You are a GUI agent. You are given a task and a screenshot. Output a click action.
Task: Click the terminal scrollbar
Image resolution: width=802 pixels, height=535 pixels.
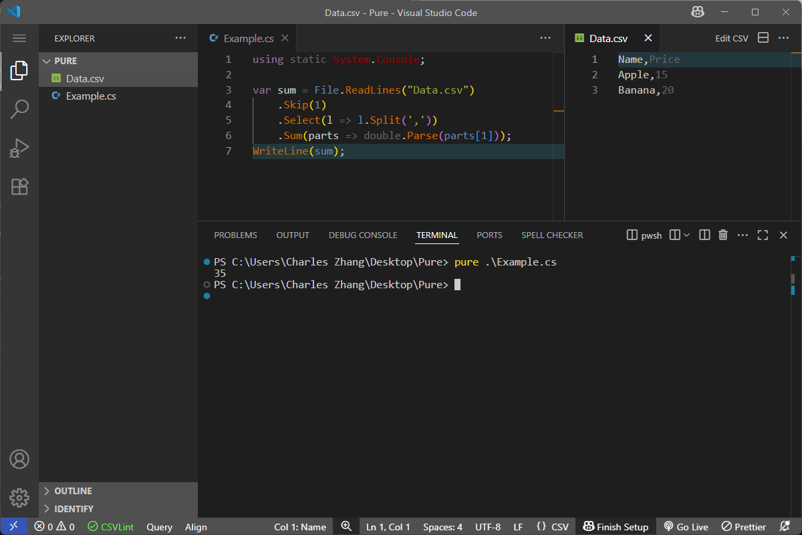[793, 278]
